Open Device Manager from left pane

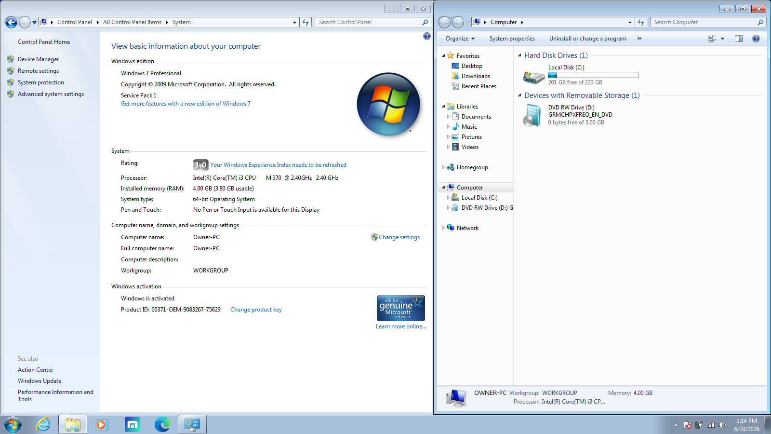coord(38,59)
